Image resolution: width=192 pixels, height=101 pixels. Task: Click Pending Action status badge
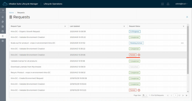tap(136, 43)
